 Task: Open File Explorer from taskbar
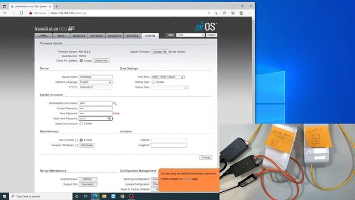pos(104,196)
